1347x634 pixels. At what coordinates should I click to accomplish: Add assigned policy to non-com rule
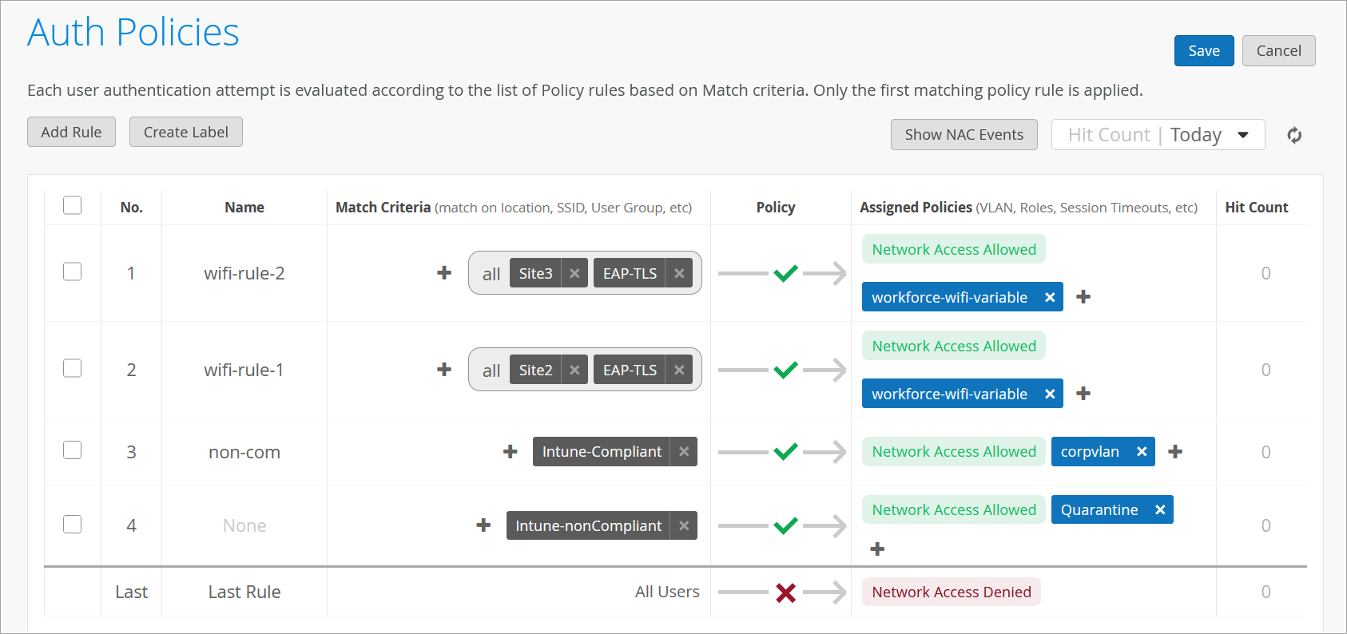(1175, 452)
